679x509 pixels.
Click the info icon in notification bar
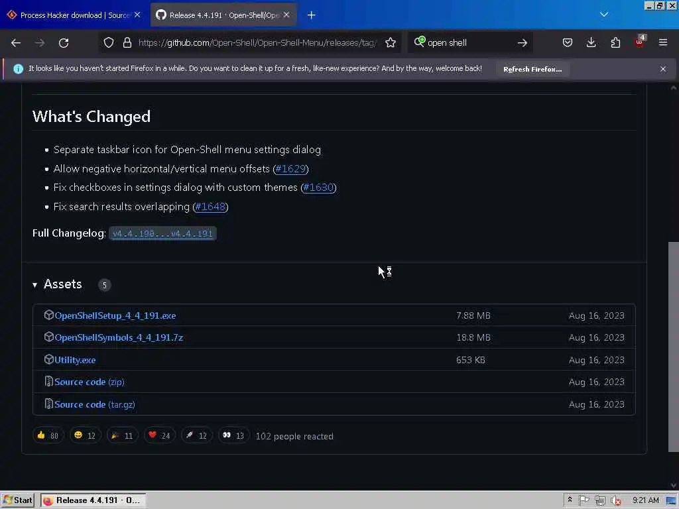tap(18, 69)
